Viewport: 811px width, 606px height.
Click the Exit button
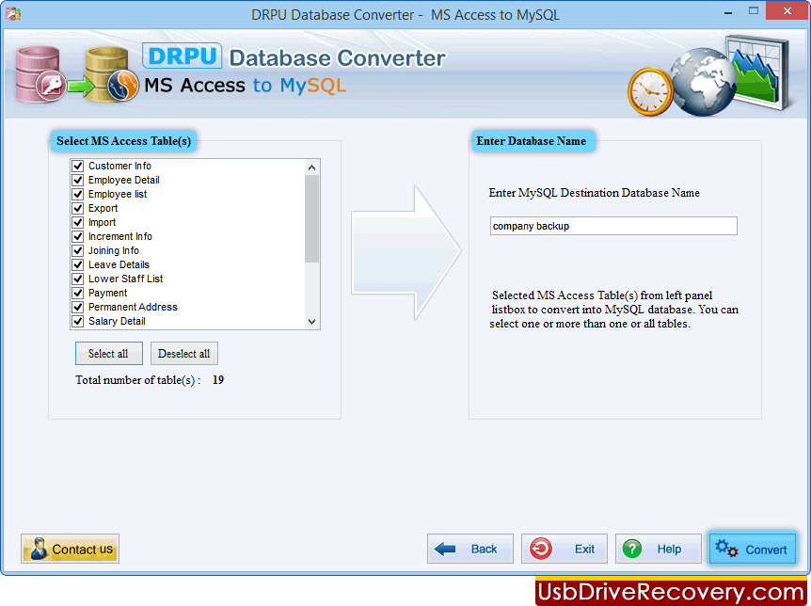pyautogui.click(x=565, y=549)
